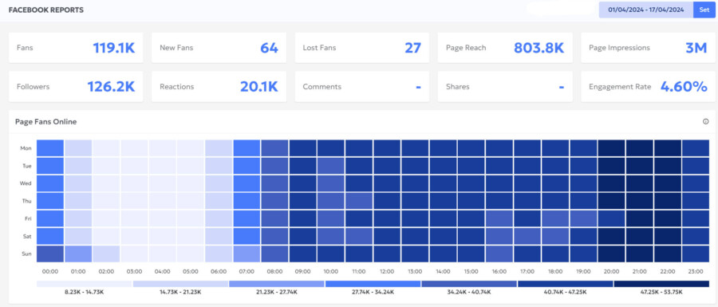Click the 23:00 hour axis label

click(696, 271)
